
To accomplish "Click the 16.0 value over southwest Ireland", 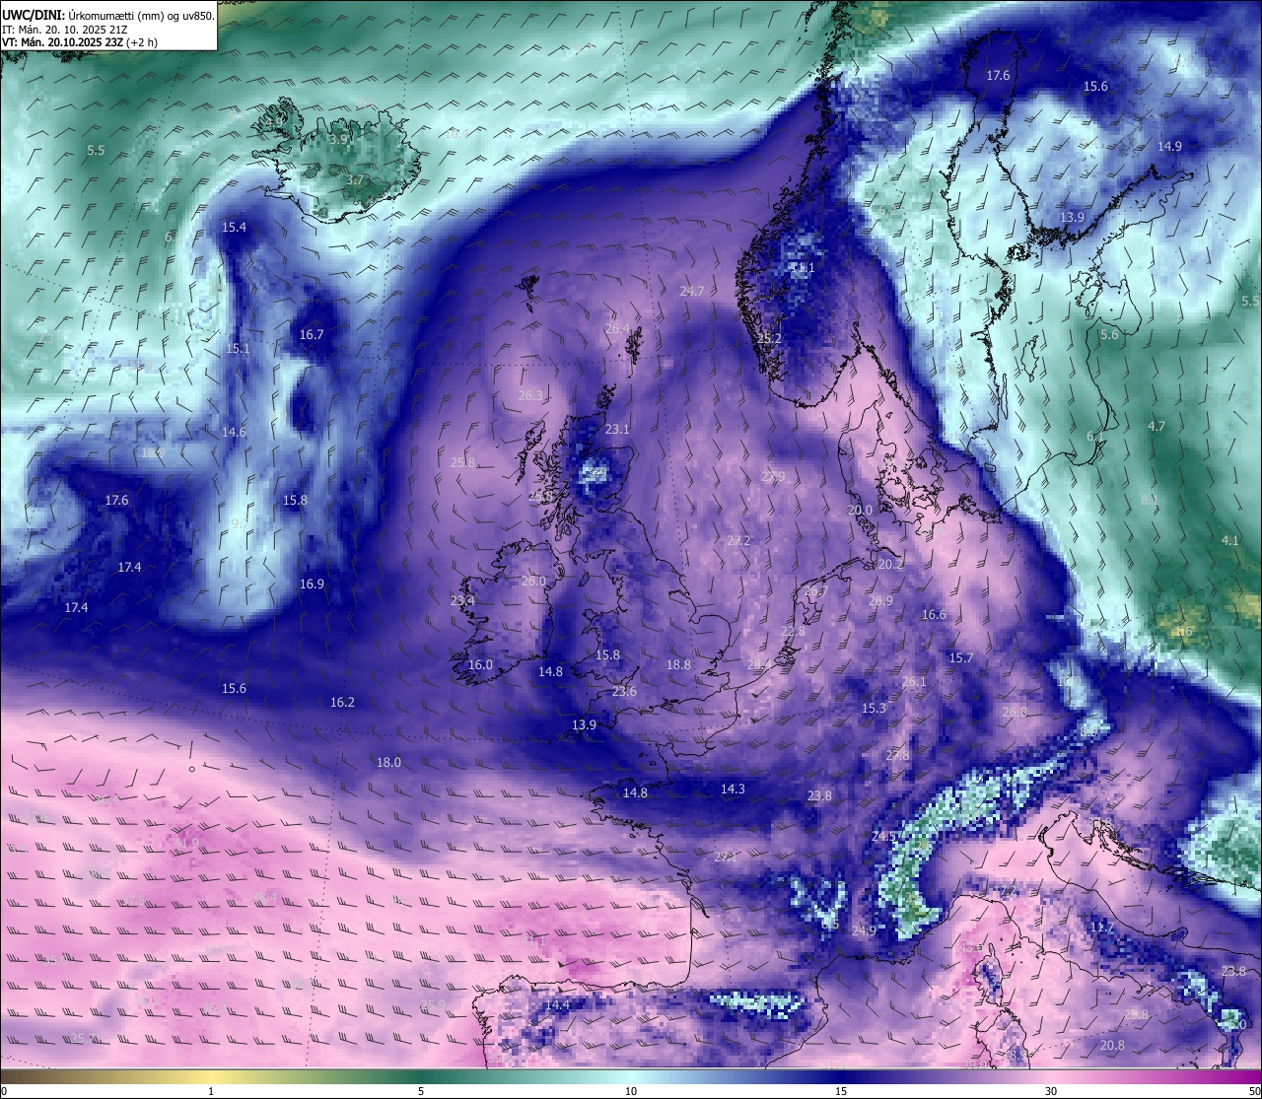I will click(480, 664).
